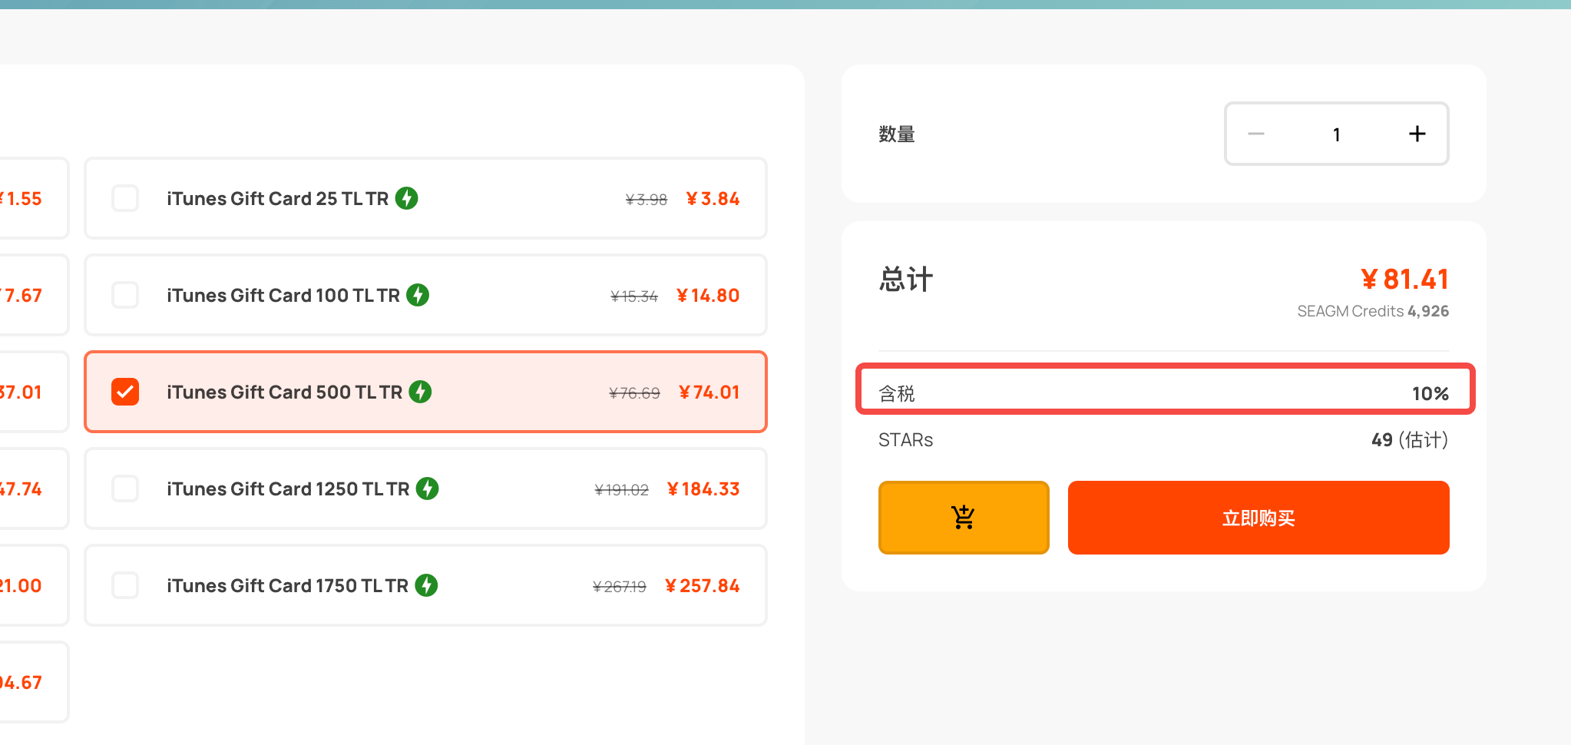Click instant delivery icon beside 1250 TL card
The image size is (1571, 745).
(427, 488)
